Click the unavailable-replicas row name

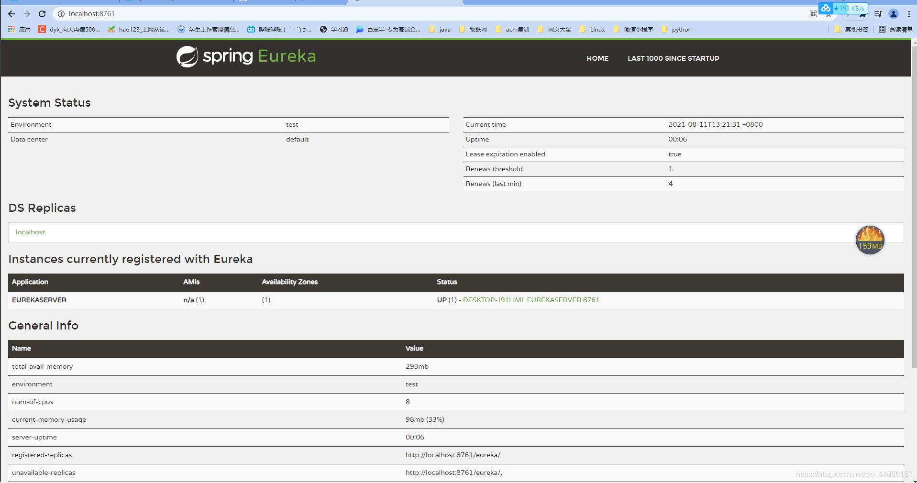tap(44, 472)
